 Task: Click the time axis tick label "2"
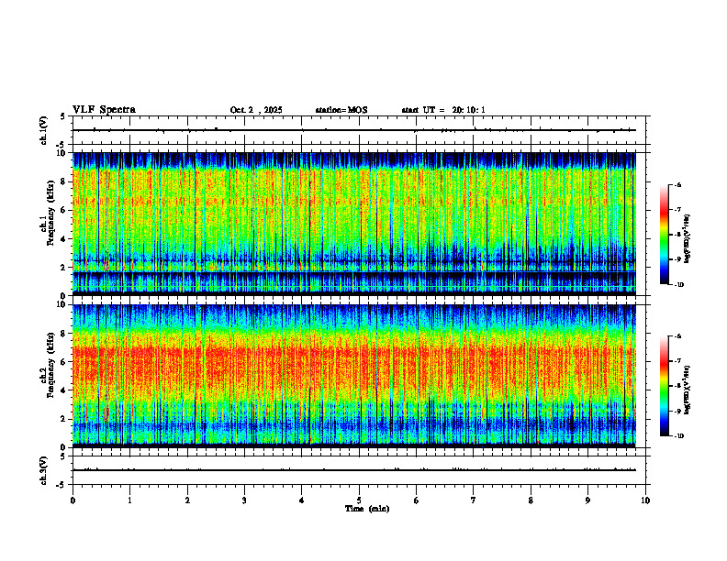[187, 500]
